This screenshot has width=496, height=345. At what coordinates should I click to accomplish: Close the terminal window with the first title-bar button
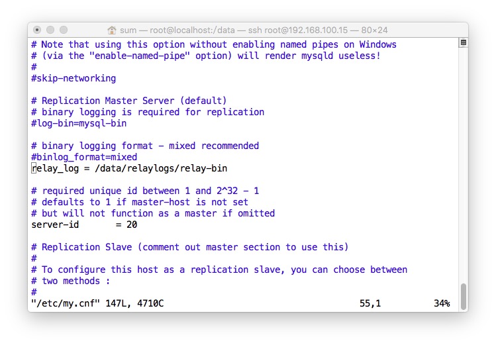37,30
